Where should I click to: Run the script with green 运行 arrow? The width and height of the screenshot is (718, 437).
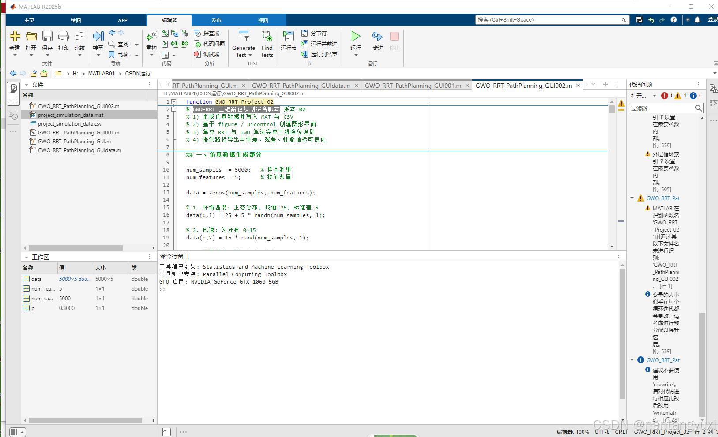356,36
